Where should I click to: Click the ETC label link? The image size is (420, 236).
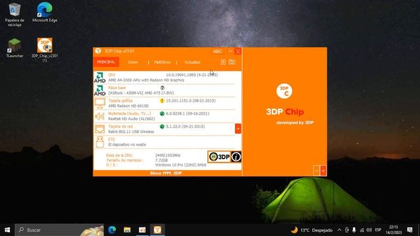point(112,140)
